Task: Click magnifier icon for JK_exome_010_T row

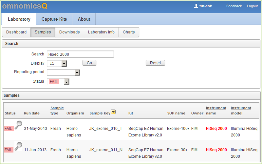Action: click(x=18, y=125)
